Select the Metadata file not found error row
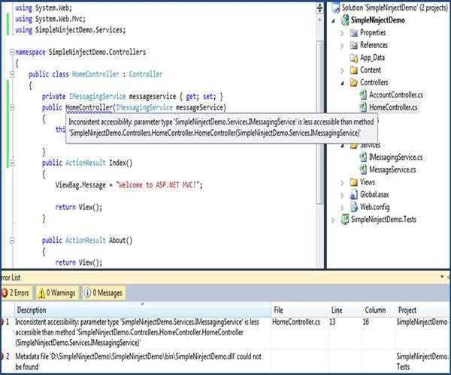Image resolution: width=451 pixels, height=375 pixels. [x=135, y=361]
